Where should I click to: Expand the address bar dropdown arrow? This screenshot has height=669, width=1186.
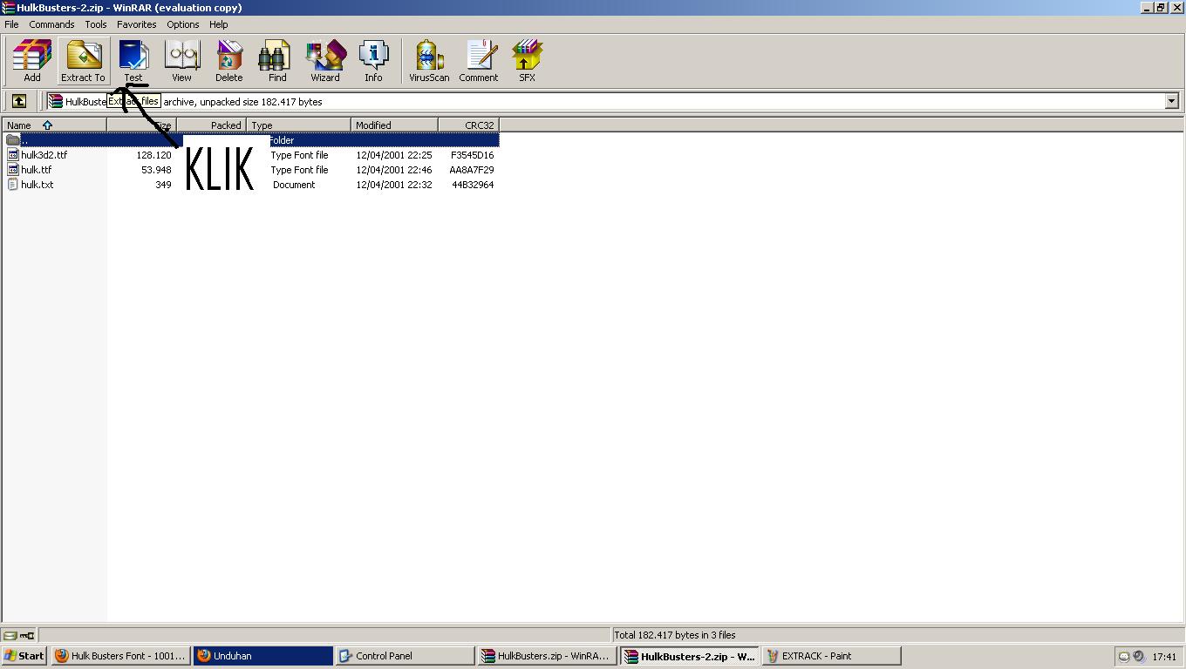[1171, 102]
